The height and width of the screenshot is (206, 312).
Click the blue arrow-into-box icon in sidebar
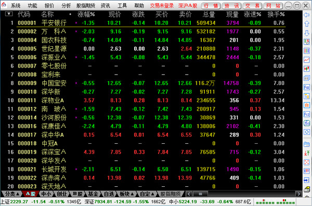click(307, 180)
